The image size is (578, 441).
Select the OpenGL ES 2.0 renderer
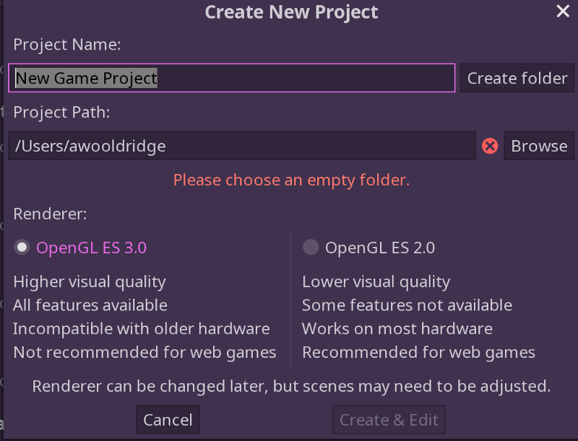pos(369,248)
